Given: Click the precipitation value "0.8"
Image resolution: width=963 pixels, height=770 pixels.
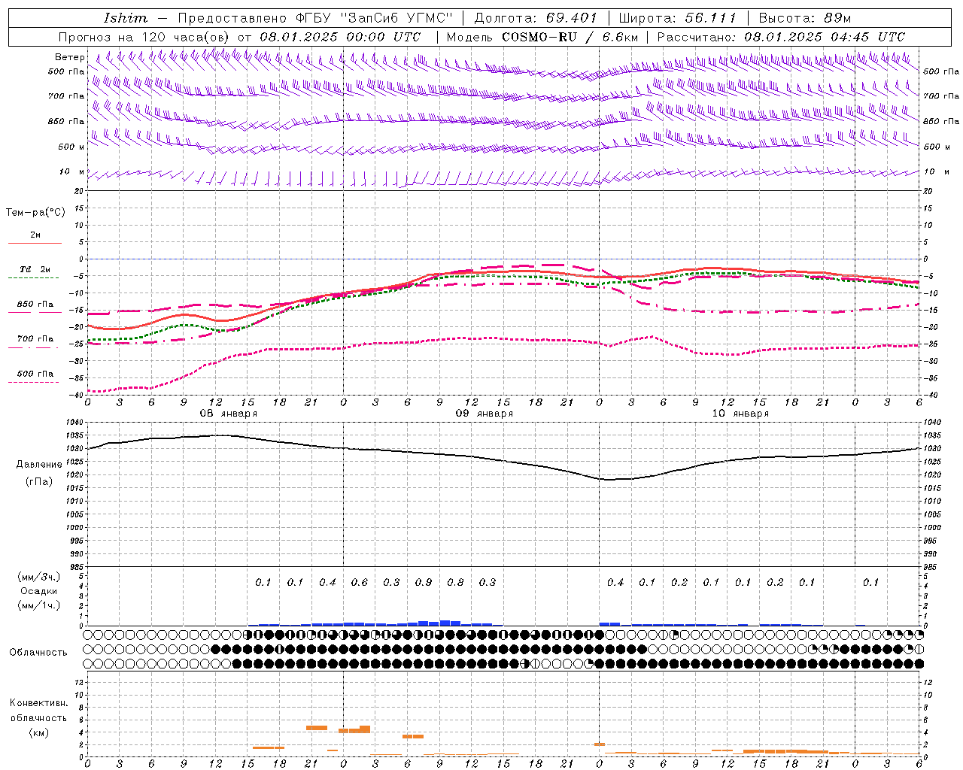Looking at the screenshot, I should pyautogui.click(x=455, y=582).
